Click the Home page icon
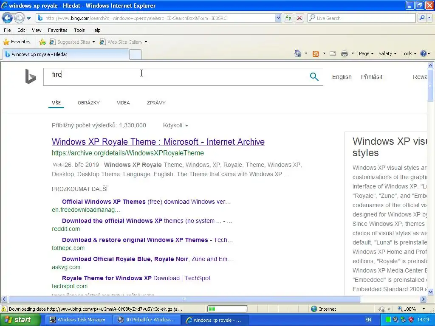Image resolution: width=435 pixels, height=326 pixels. coord(298,53)
